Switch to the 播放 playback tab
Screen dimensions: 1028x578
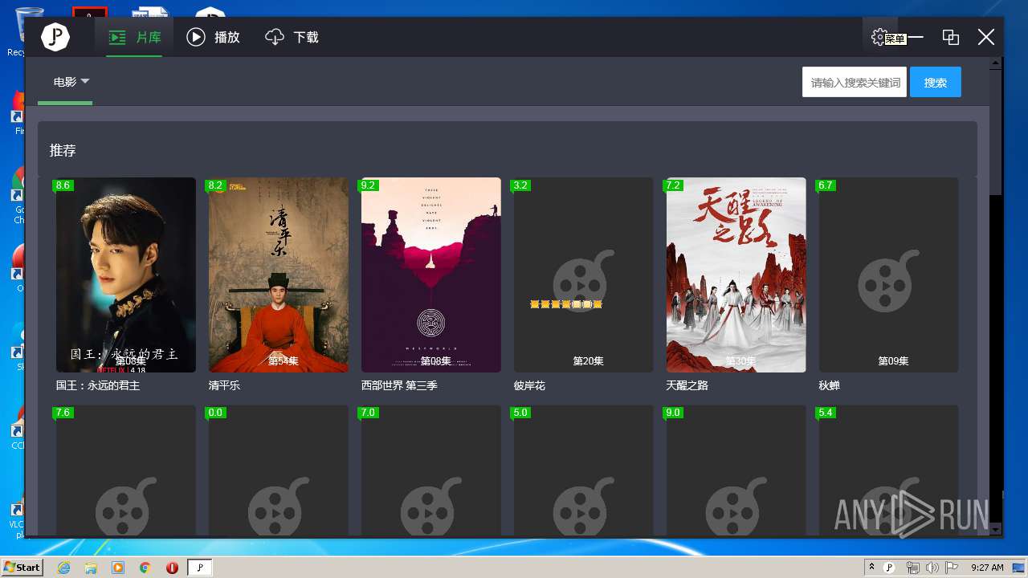[x=214, y=38]
